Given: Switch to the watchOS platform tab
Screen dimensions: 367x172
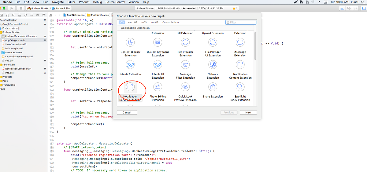Looking at the screenshot, I should [132, 22].
